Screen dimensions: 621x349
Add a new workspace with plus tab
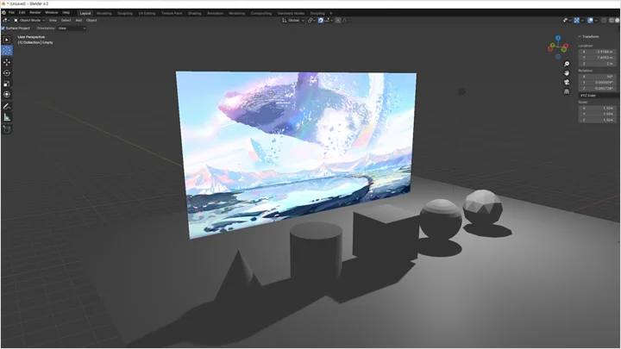point(330,13)
